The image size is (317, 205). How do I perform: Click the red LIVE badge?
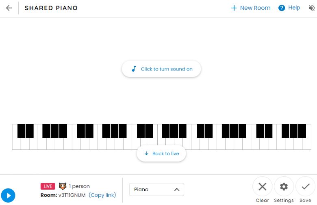(48, 186)
